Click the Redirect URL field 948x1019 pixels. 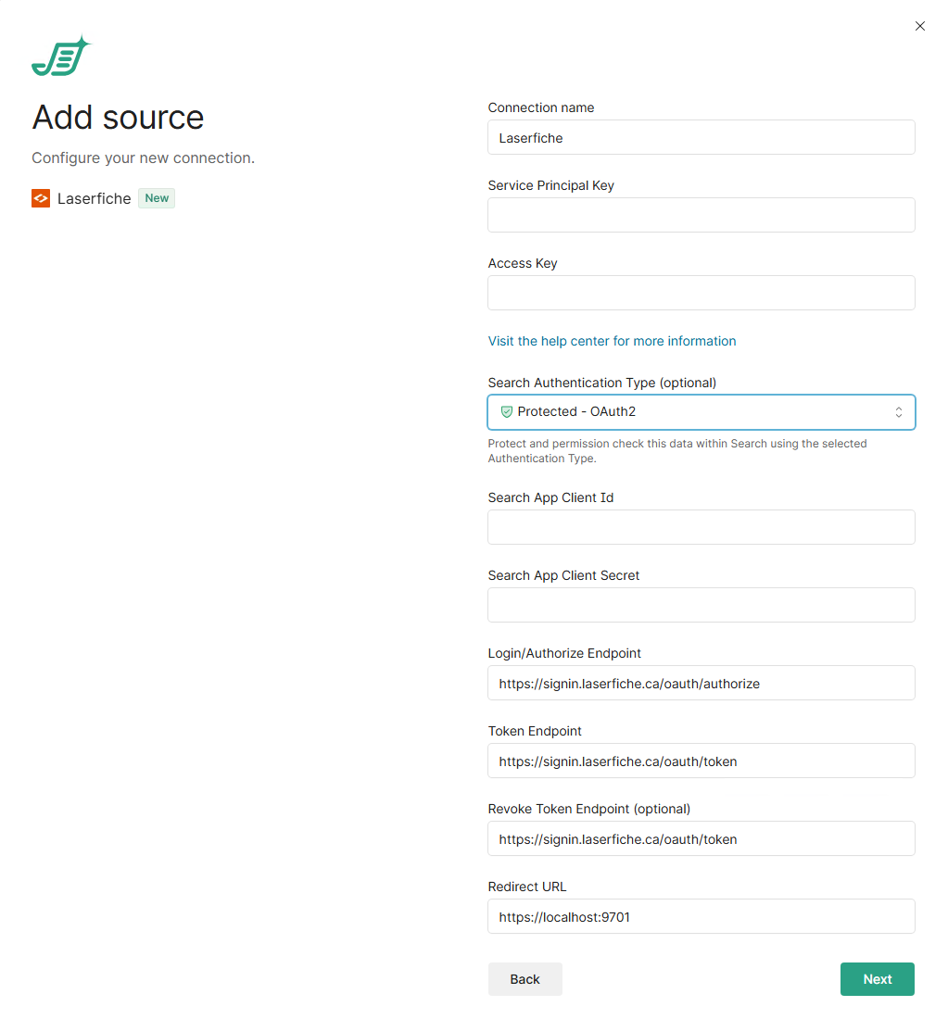[701, 916]
